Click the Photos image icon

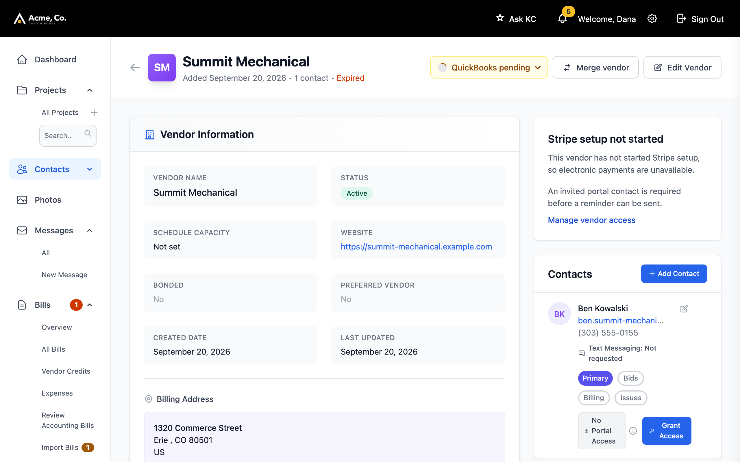22,200
